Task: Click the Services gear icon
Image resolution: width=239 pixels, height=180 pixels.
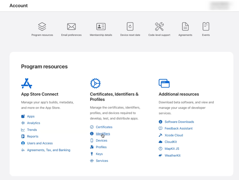Action: pos(92,161)
